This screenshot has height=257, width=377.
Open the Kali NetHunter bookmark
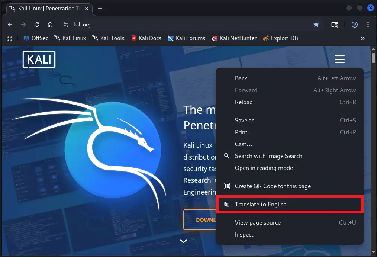point(234,38)
